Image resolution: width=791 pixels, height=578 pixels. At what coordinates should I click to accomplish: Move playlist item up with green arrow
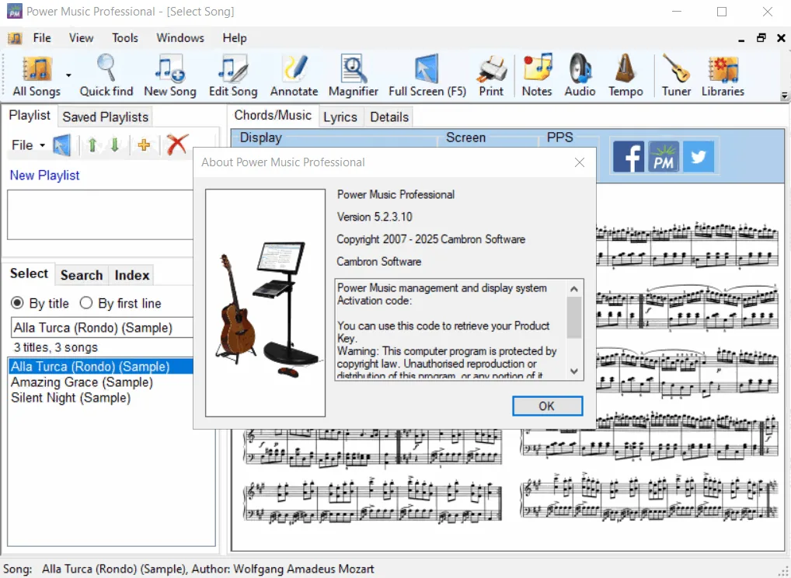(x=92, y=145)
